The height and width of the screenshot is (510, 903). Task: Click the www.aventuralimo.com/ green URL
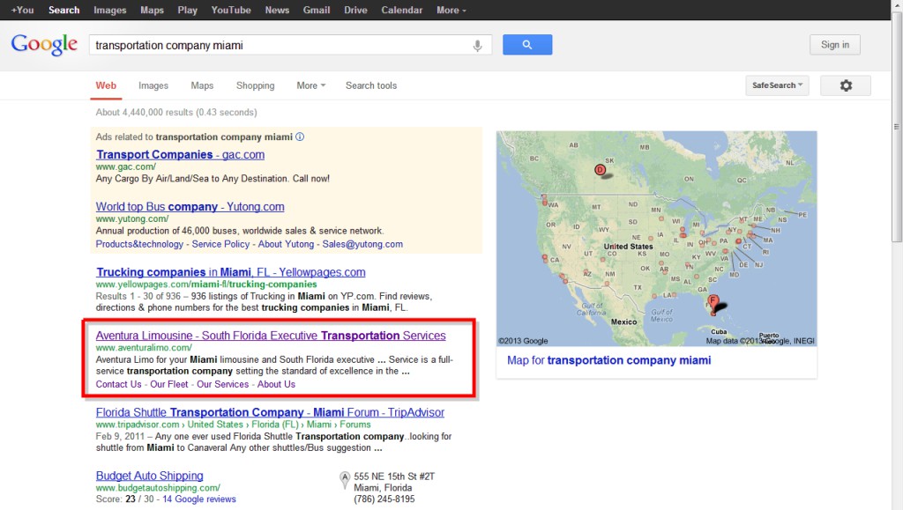click(144, 347)
